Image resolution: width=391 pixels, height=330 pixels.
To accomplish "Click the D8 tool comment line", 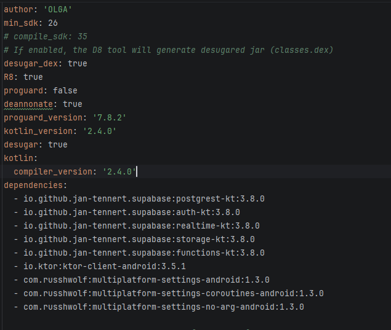I will point(169,50).
